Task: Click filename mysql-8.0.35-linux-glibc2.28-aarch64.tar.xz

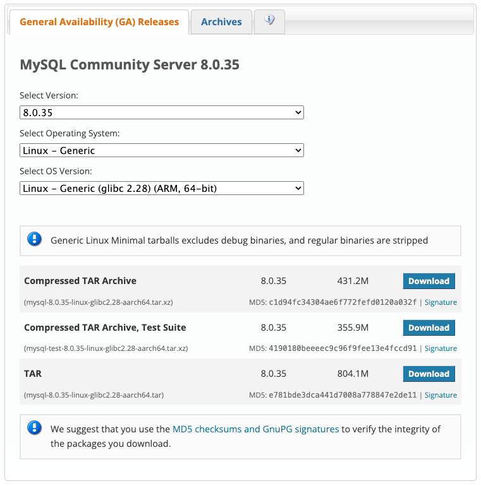Action: point(99,302)
